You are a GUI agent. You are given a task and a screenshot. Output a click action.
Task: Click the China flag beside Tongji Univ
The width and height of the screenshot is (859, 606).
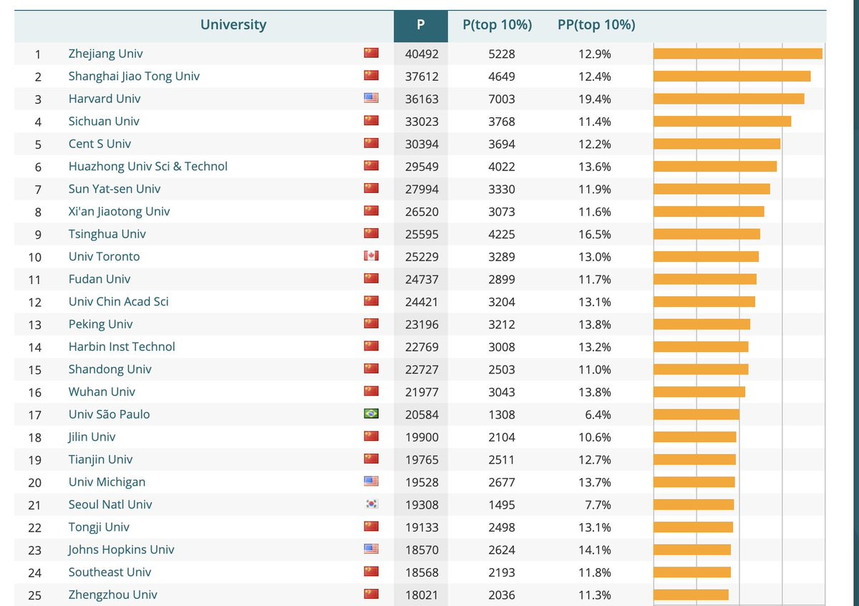coord(371,527)
